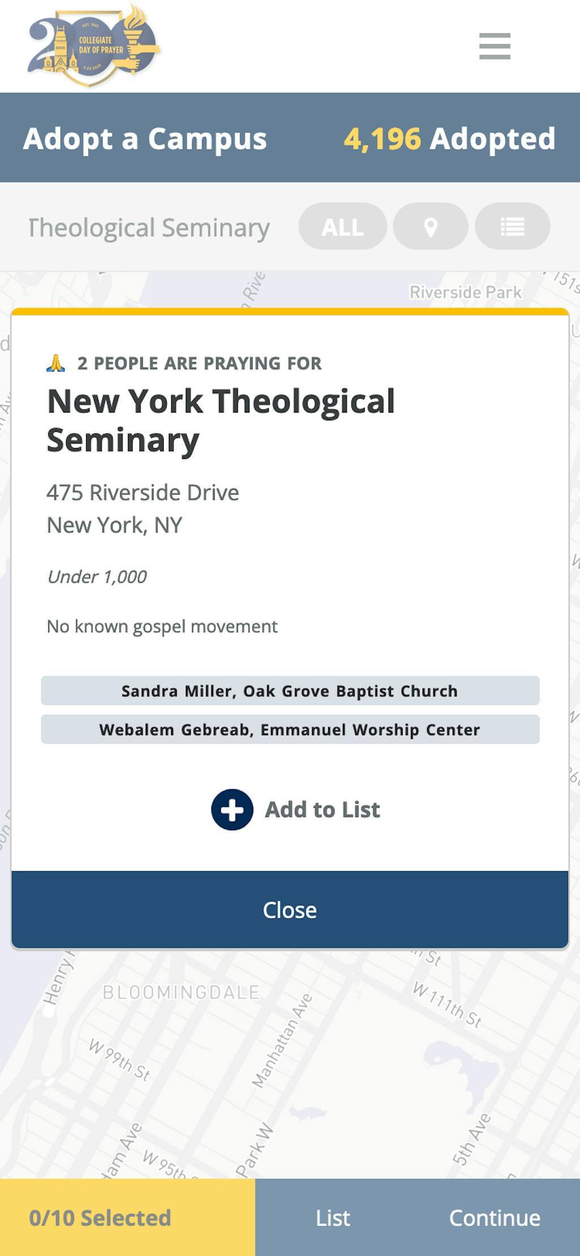Open the hamburger menu

(x=494, y=46)
